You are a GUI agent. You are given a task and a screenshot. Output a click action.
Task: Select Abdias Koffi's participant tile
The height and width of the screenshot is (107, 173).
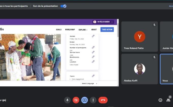tap(139, 69)
